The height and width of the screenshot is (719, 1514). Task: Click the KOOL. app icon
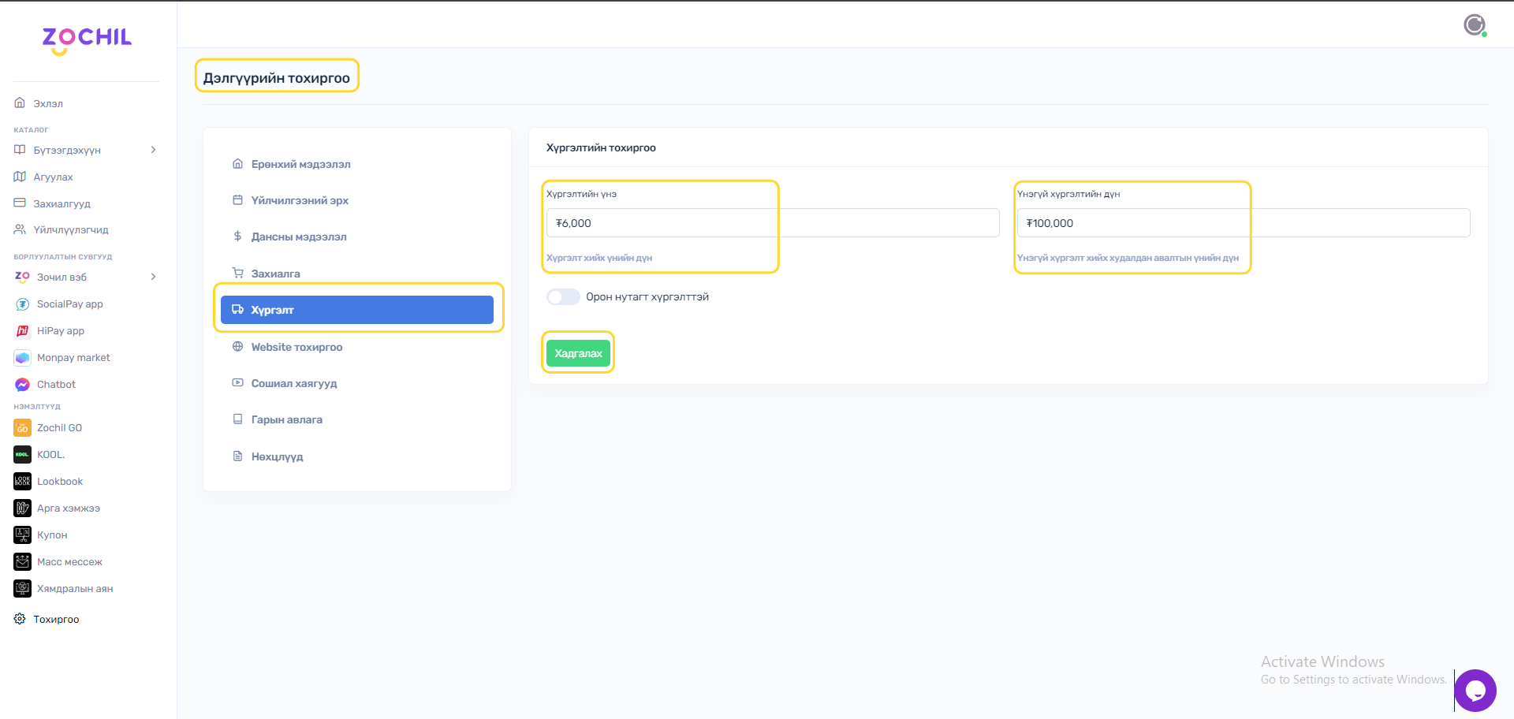pyautogui.click(x=22, y=455)
